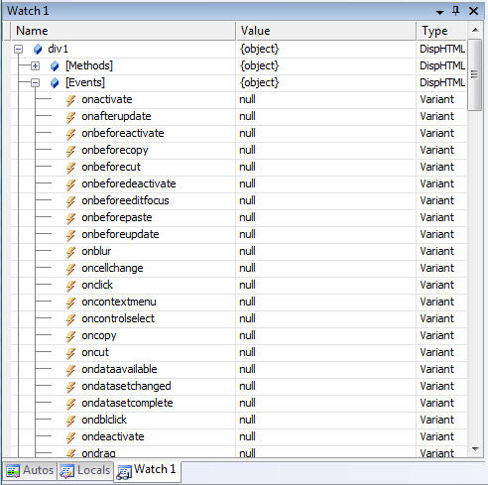The width and height of the screenshot is (488, 485).
Task: Expand the [Methods] tree node
Action: (35, 66)
